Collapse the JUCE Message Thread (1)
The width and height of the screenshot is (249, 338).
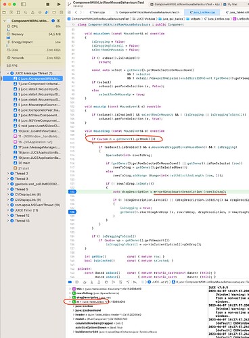(x=8, y=73)
